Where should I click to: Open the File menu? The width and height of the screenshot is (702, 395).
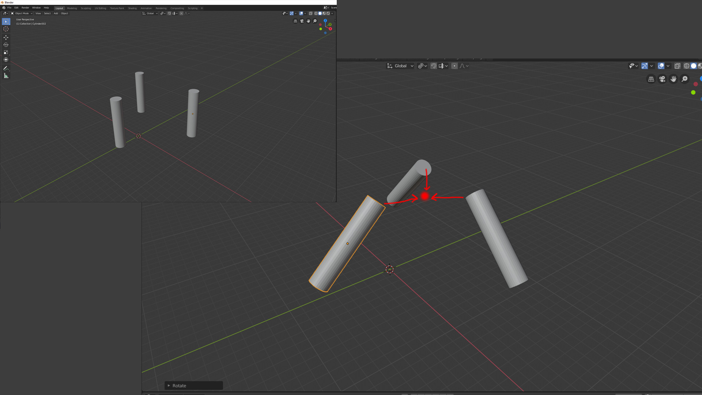(10, 8)
